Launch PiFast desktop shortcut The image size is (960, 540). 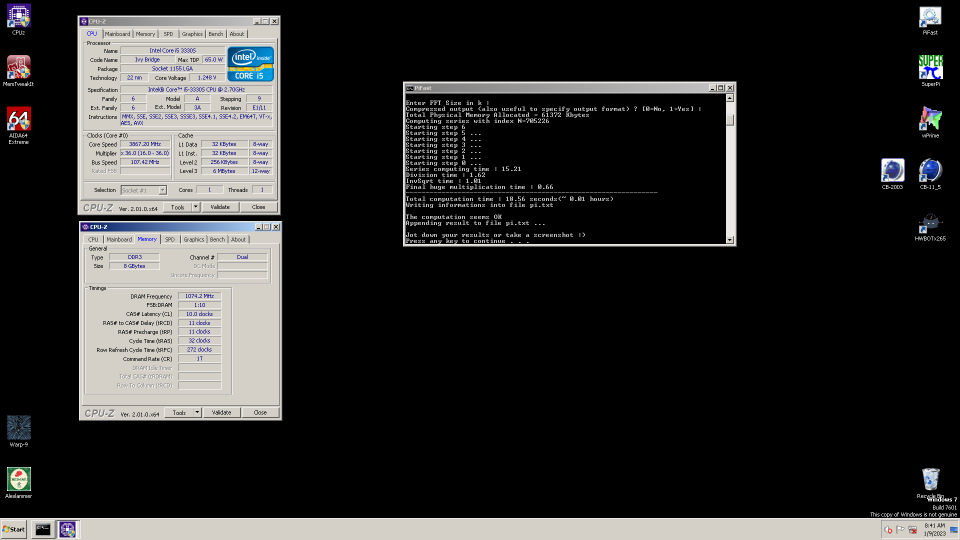click(930, 20)
